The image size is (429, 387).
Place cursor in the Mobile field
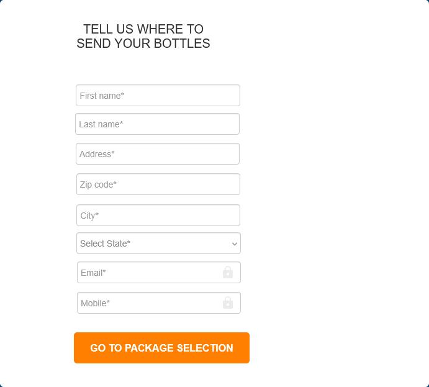(159, 303)
